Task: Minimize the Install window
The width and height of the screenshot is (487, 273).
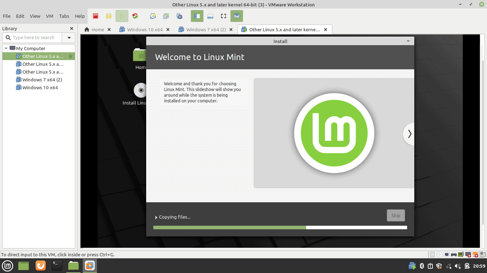Action: [x=408, y=41]
